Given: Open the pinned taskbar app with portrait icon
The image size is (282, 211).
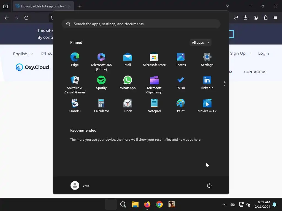Looking at the screenshot, I should pyautogui.click(x=171, y=204).
